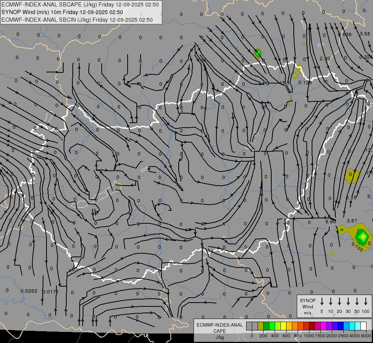Viewport: 373px width, 343px height.
Task: Select the olive CAPE legend swatch
Action: click(x=261, y=326)
